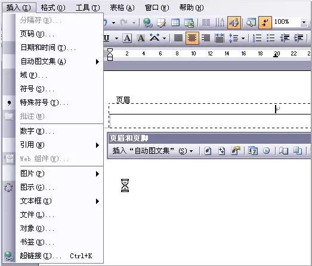Click the document map magnifier icon
Screen dimensions: 312x266
251,23
